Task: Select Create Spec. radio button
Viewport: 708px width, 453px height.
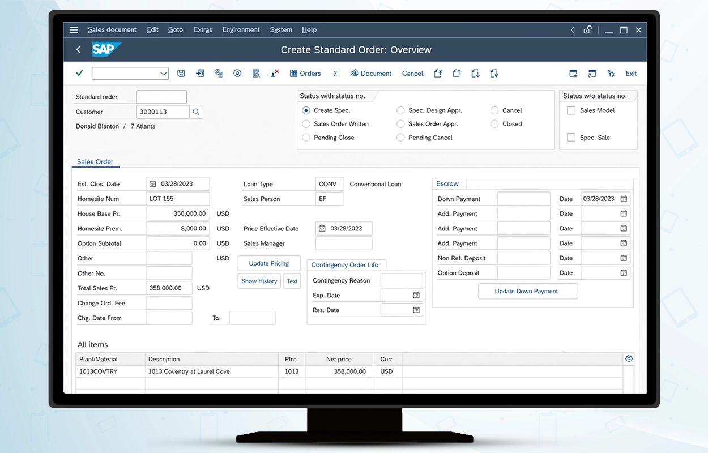Action: coord(306,110)
